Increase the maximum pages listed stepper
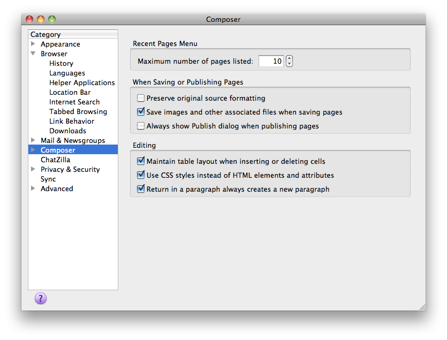Image resolution: width=447 pixels, height=340 pixels. coord(290,58)
